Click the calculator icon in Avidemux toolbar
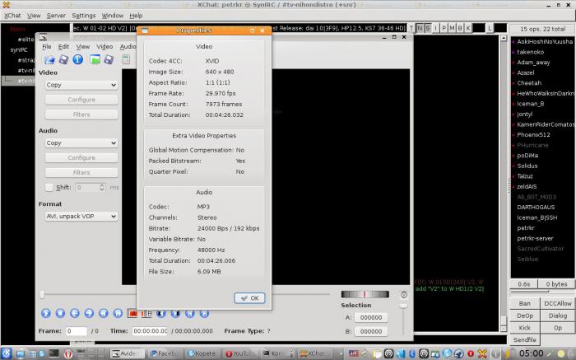This screenshot has height=360, width=576. tap(126, 59)
